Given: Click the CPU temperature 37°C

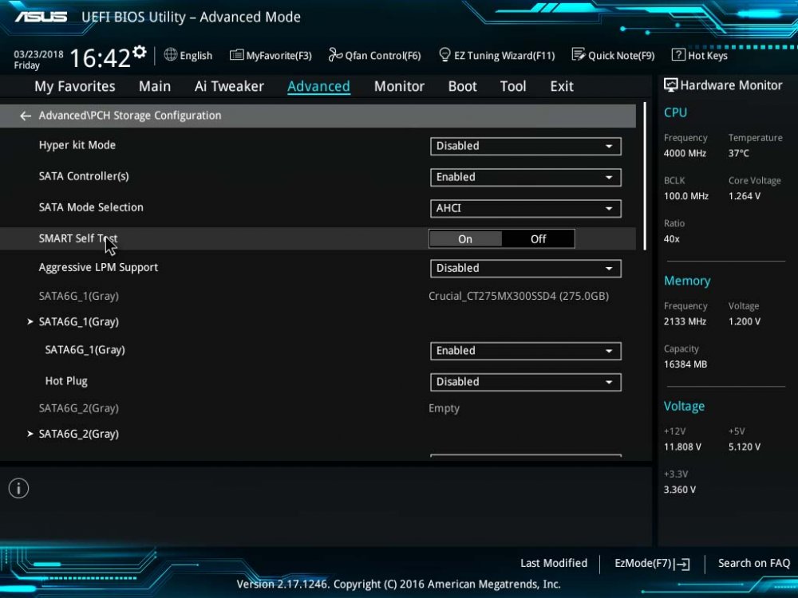Looking at the screenshot, I should click(x=738, y=154).
